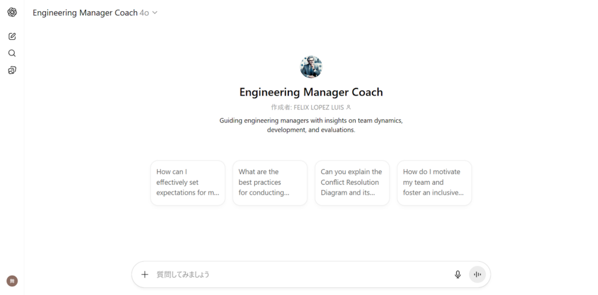Expand the chevron next to the 4o label

pos(155,13)
